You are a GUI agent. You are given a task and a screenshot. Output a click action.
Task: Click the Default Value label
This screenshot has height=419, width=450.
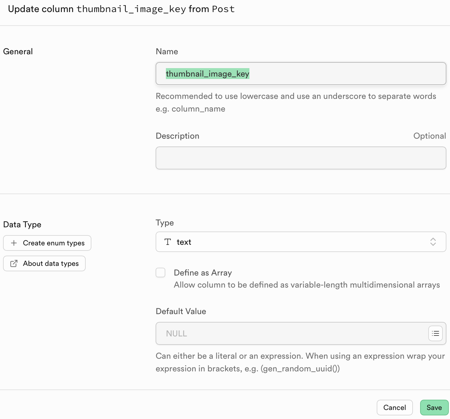click(x=181, y=311)
